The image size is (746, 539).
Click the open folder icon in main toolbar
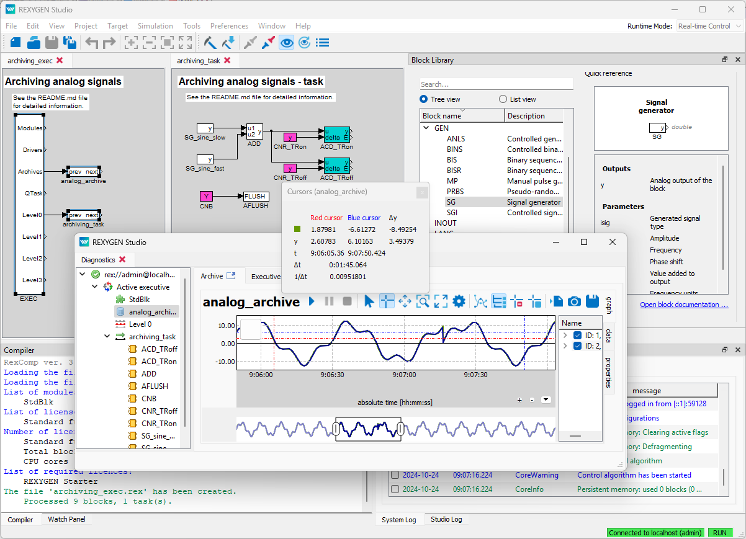pos(34,42)
